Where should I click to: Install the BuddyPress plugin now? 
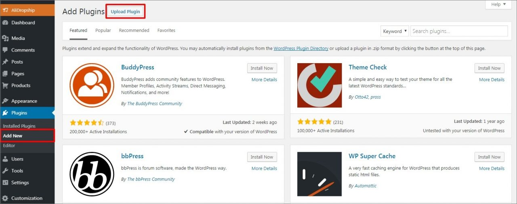[x=262, y=68]
